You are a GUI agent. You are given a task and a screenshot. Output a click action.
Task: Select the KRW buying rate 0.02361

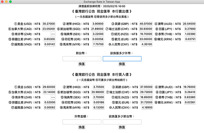[x=190, y=102]
